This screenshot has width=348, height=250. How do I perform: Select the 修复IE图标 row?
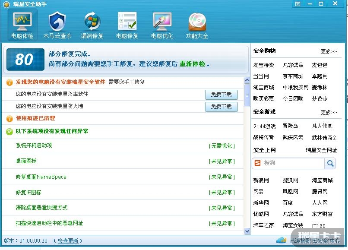point(123,192)
